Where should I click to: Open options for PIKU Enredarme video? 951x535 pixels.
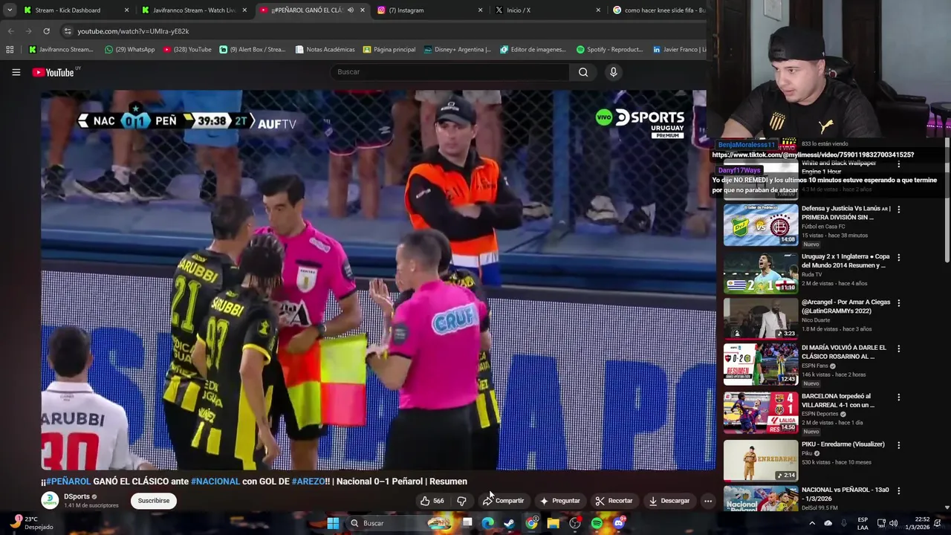click(x=898, y=445)
